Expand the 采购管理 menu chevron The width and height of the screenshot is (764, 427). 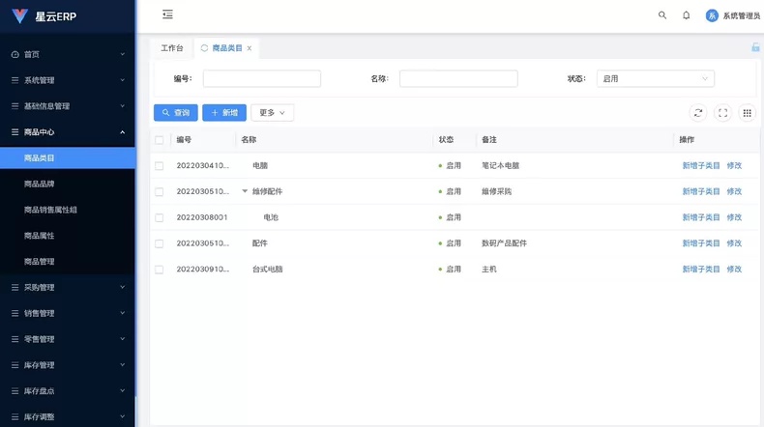click(122, 287)
